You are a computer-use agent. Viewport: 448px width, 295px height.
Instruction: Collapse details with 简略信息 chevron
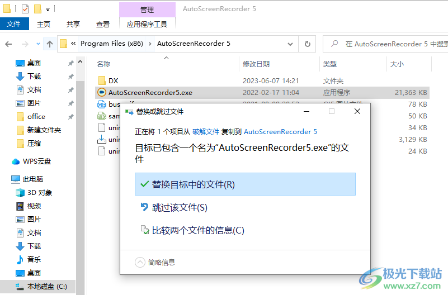[140, 262]
